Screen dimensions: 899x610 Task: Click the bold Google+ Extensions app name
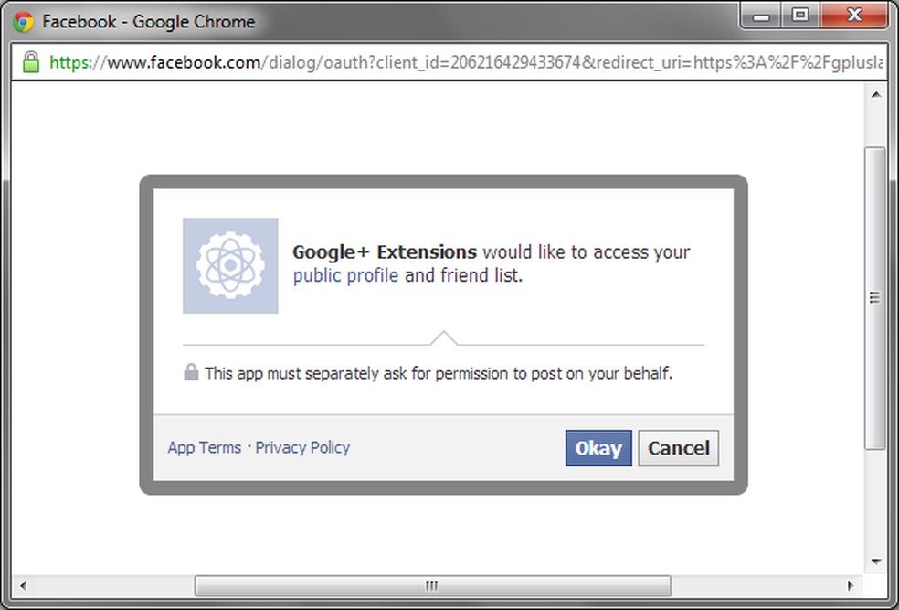tap(385, 252)
